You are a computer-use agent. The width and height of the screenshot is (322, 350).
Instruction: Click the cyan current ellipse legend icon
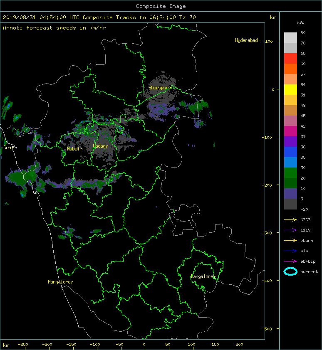click(290, 271)
